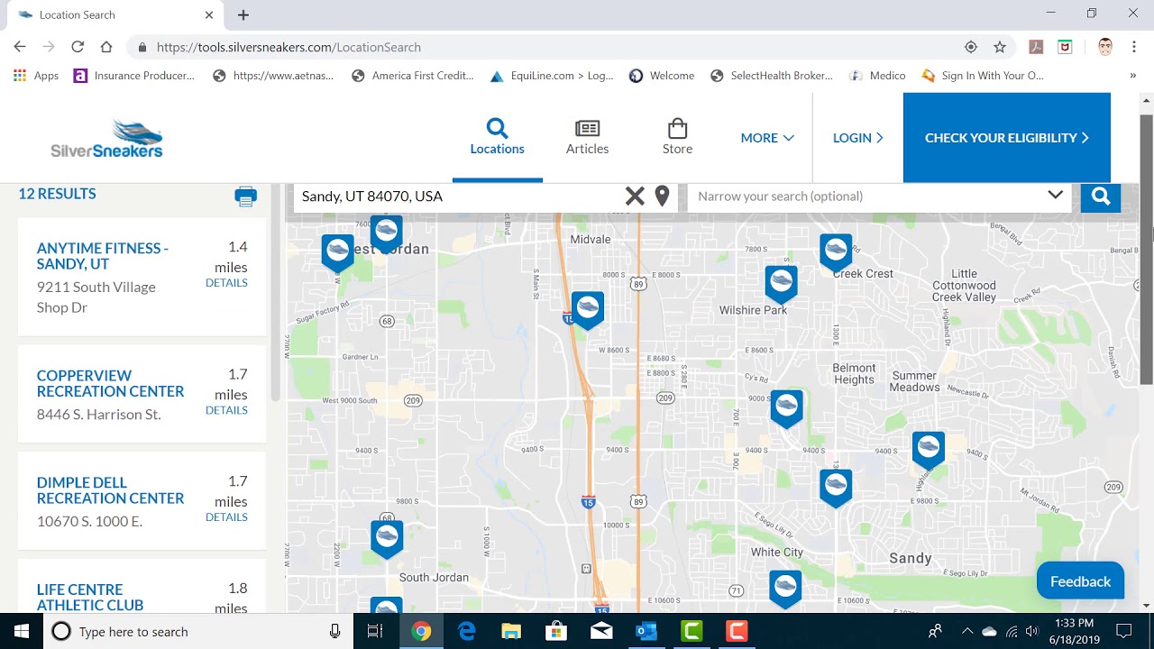Click the Windows taskbar search box

click(x=198, y=631)
